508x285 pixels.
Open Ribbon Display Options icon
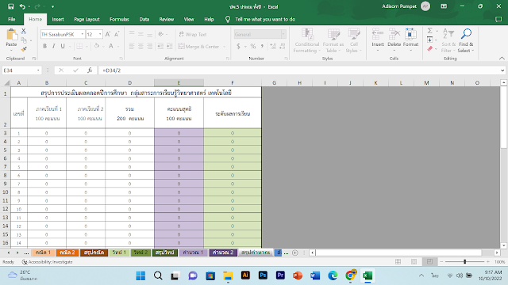coord(444,6)
